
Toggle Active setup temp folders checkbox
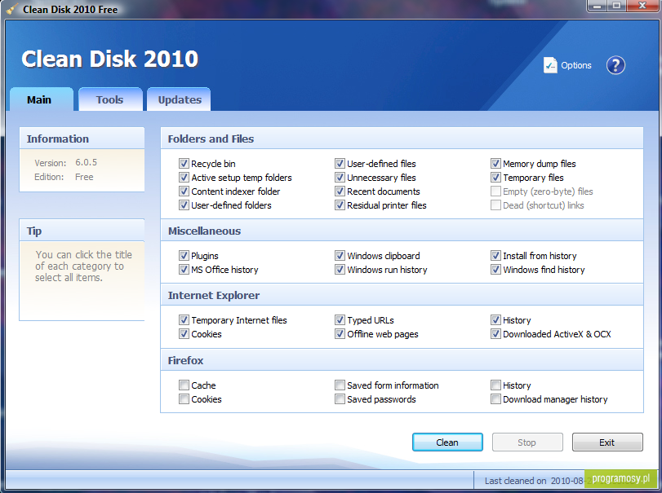click(x=184, y=178)
